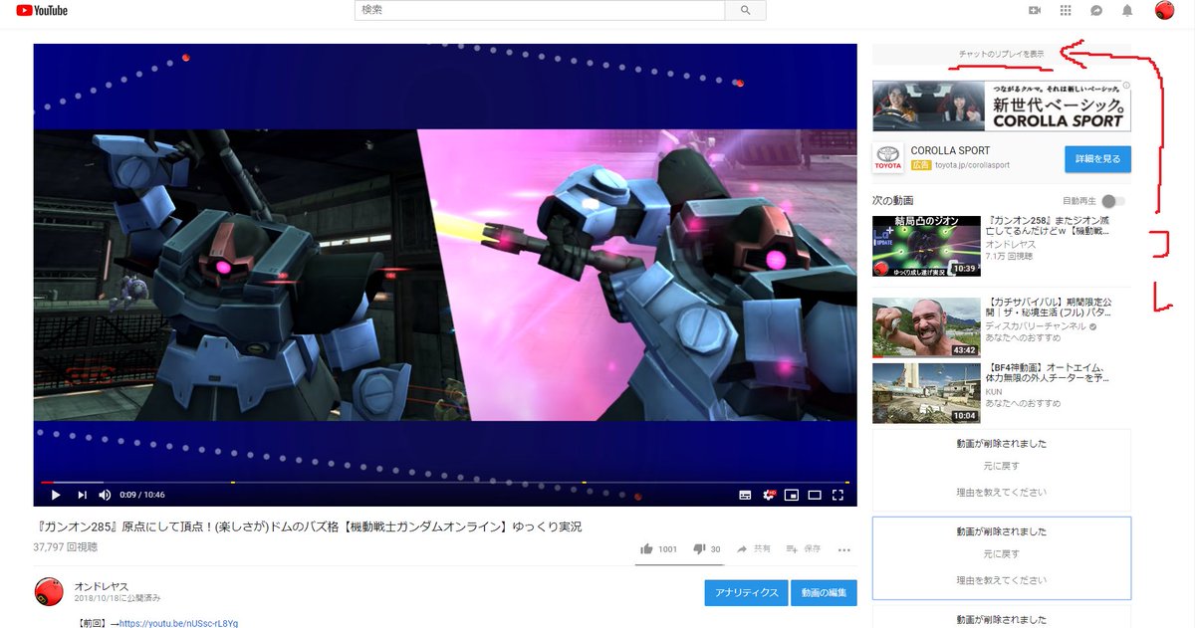
Task: Click the ad info icon on the banner
Action: coord(1126,86)
